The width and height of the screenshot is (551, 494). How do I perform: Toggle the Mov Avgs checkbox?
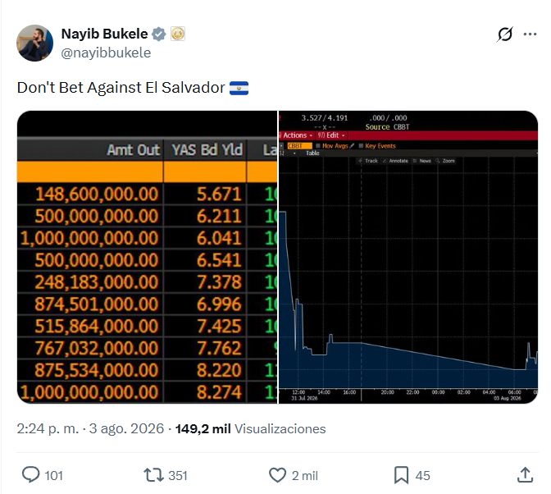[318, 145]
